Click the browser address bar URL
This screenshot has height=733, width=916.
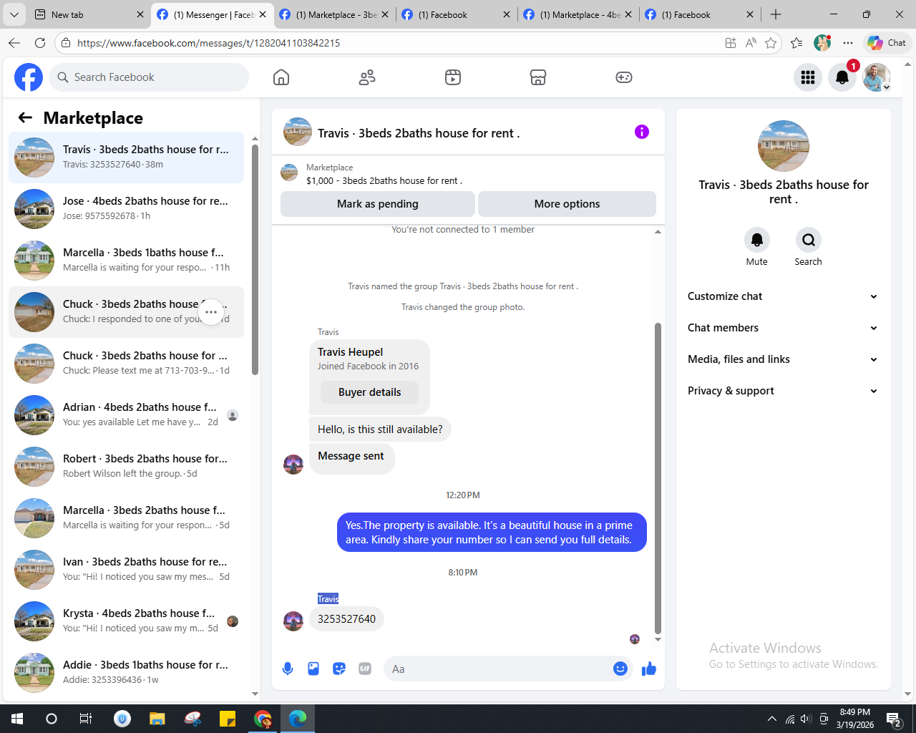[x=209, y=43]
